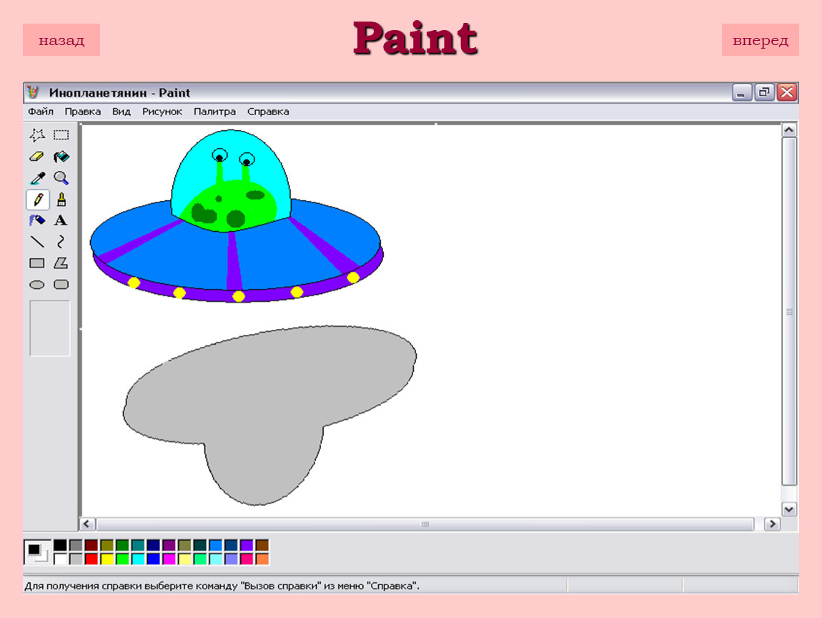Open the Справка menu

coord(268,111)
